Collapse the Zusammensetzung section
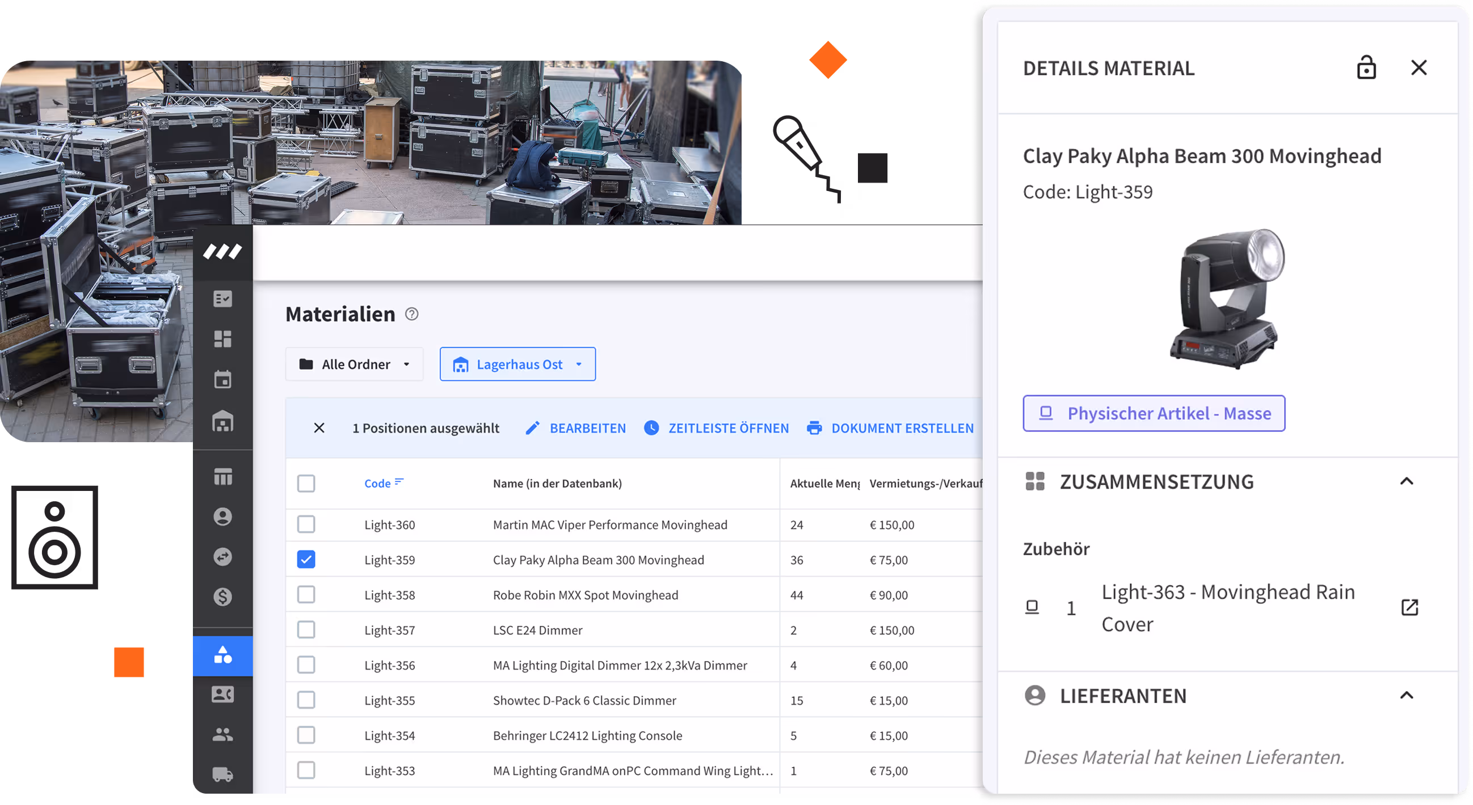The height and width of the screenshot is (805, 1473). tap(1407, 482)
